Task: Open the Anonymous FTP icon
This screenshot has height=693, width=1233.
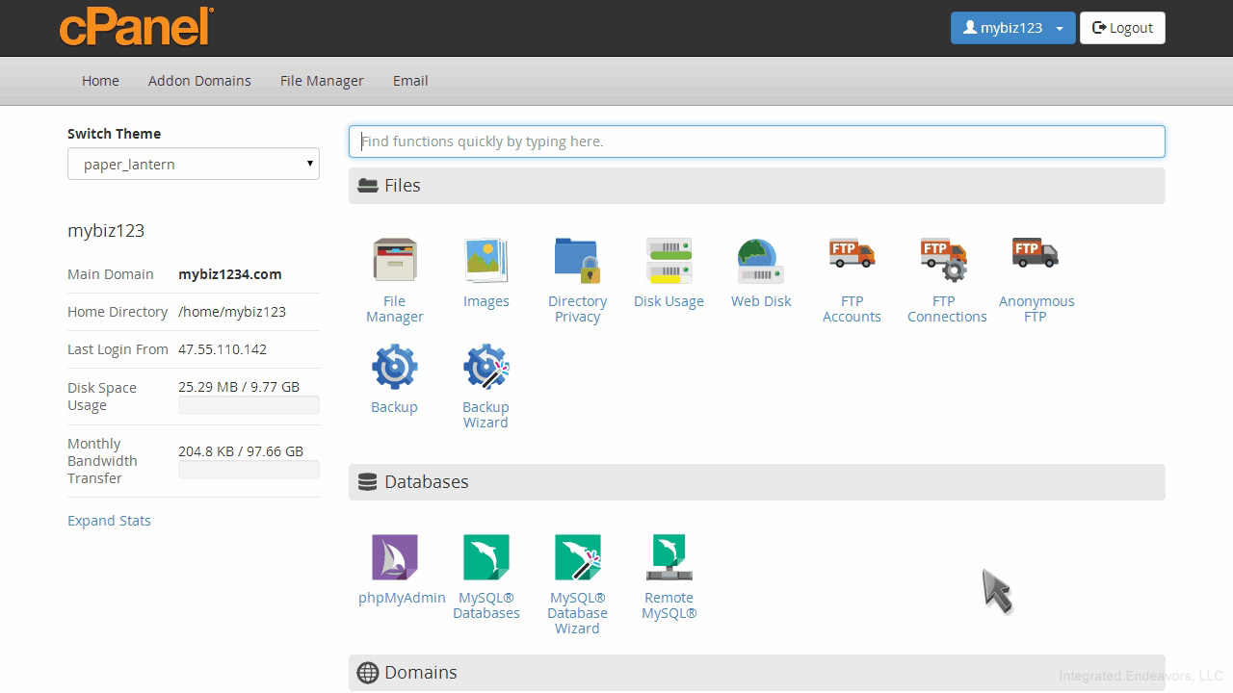Action: point(1036,256)
